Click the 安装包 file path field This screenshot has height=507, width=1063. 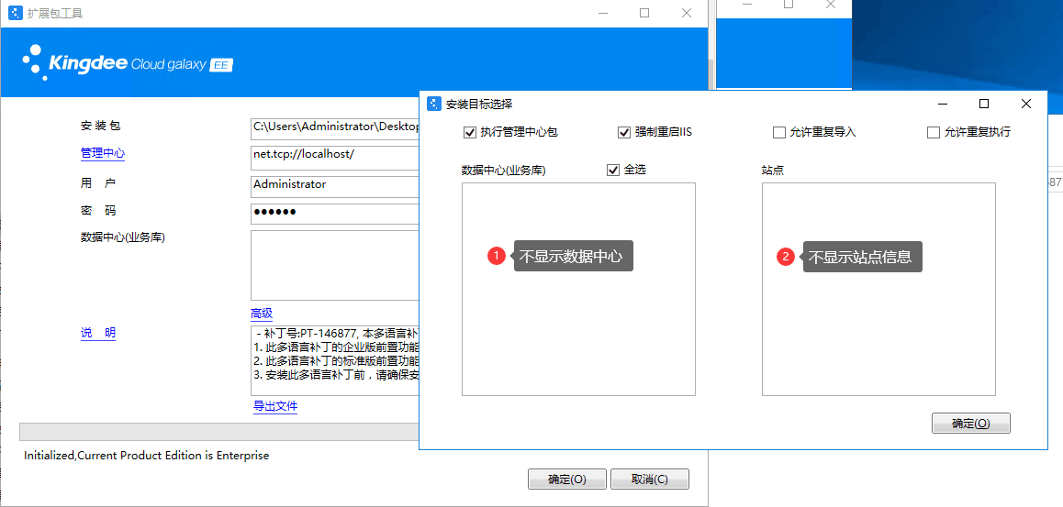pos(334,127)
